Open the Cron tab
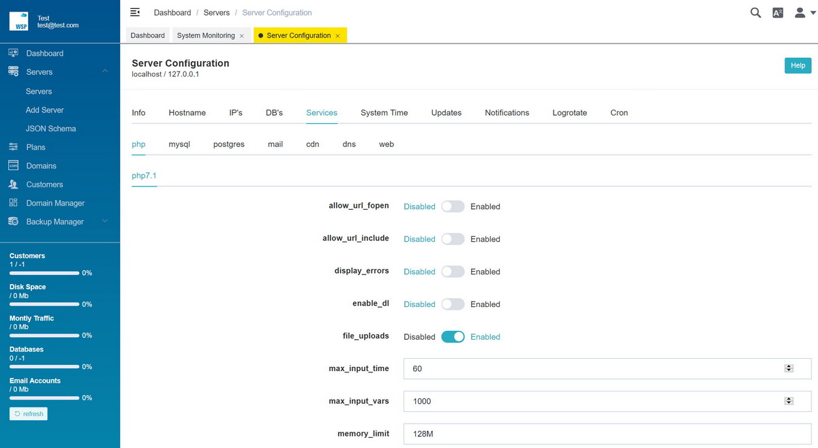Screen dimensions: 818x448 [x=619, y=113]
